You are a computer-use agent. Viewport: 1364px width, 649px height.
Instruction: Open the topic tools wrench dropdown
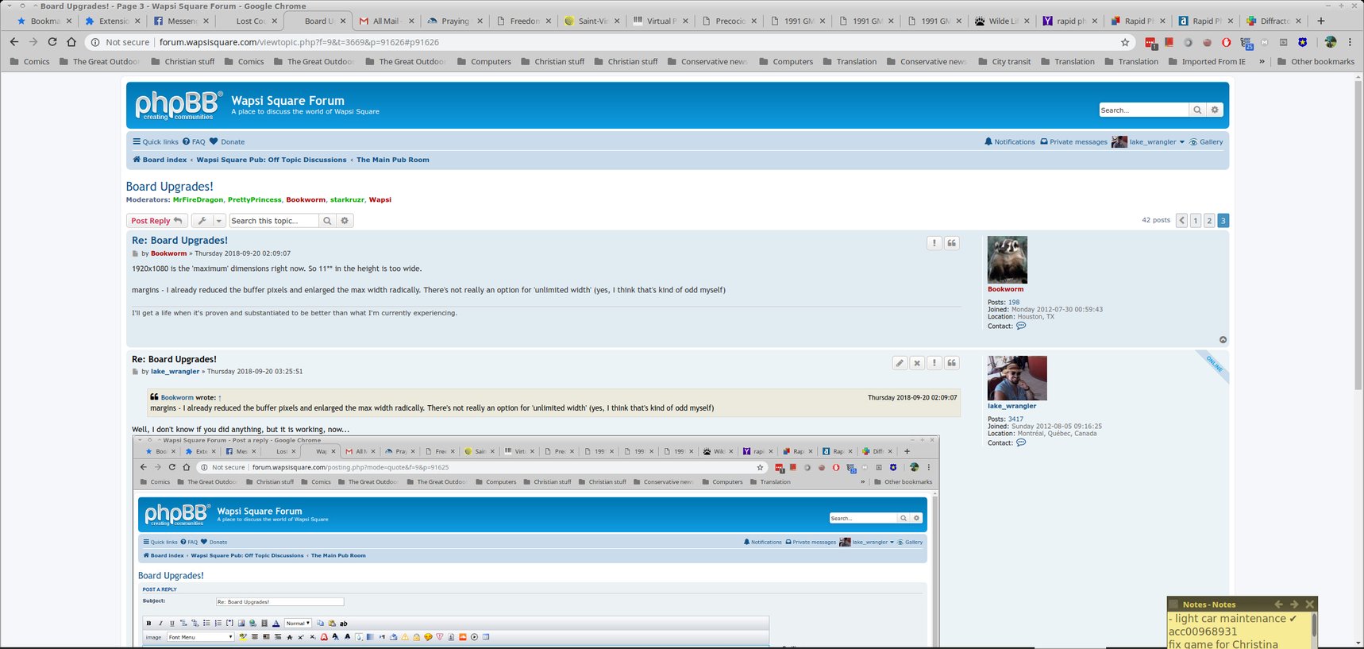point(209,221)
